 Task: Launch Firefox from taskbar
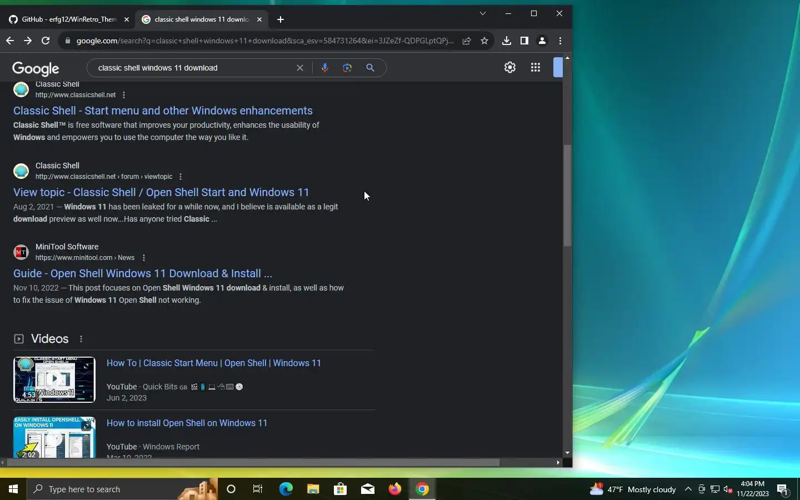tap(394, 489)
